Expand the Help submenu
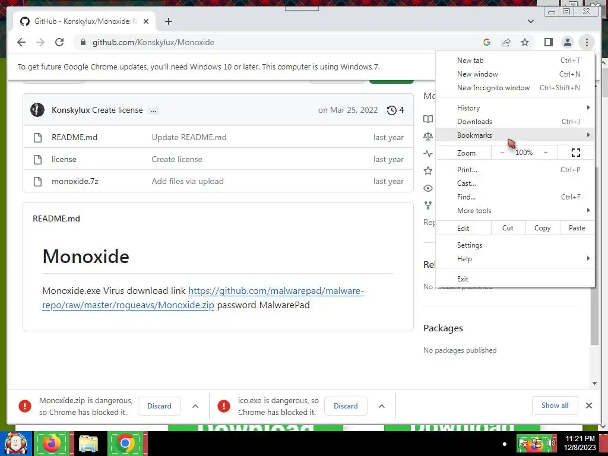 515,259
